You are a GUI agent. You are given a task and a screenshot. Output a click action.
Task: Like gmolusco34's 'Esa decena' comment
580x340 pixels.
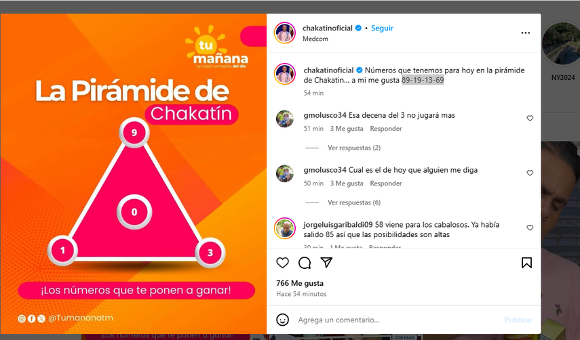pos(530,118)
